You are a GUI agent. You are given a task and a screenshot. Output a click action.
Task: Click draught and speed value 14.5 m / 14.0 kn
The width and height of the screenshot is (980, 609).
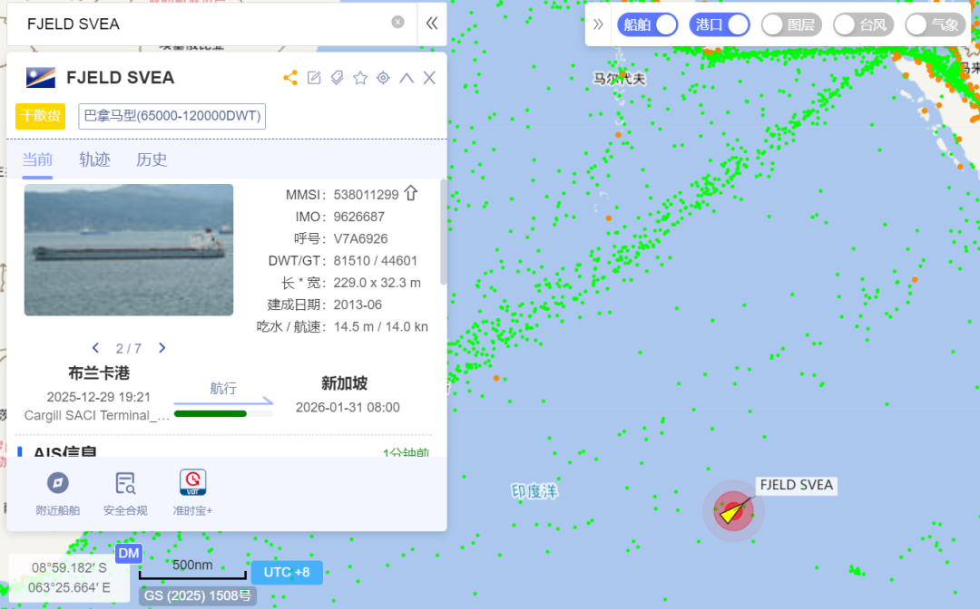(x=380, y=326)
